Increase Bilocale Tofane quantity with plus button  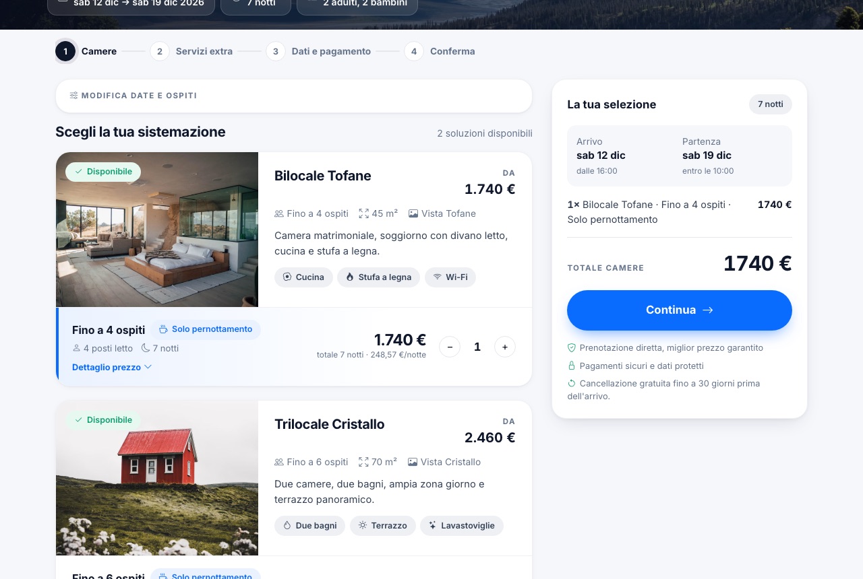pyautogui.click(x=505, y=347)
